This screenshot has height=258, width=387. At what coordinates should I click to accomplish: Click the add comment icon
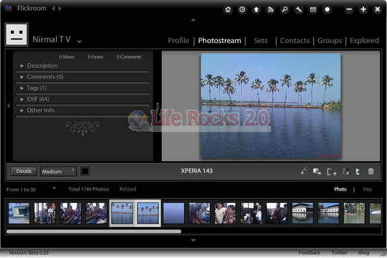click(x=317, y=171)
